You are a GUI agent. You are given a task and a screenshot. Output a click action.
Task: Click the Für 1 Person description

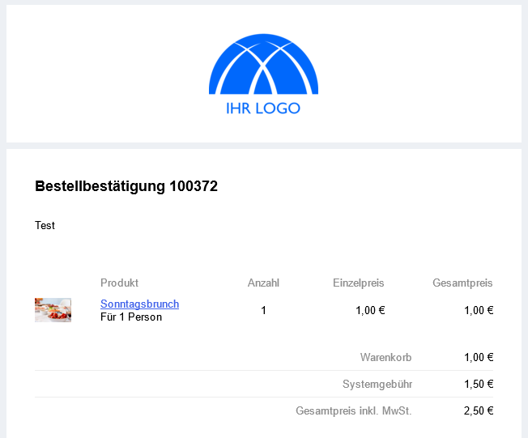click(131, 317)
